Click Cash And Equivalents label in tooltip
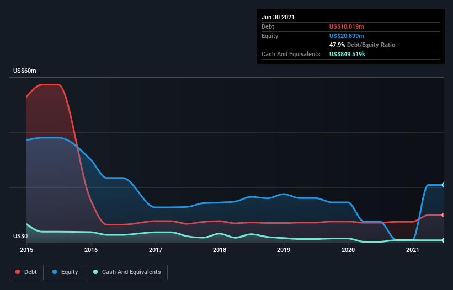 coord(291,54)
